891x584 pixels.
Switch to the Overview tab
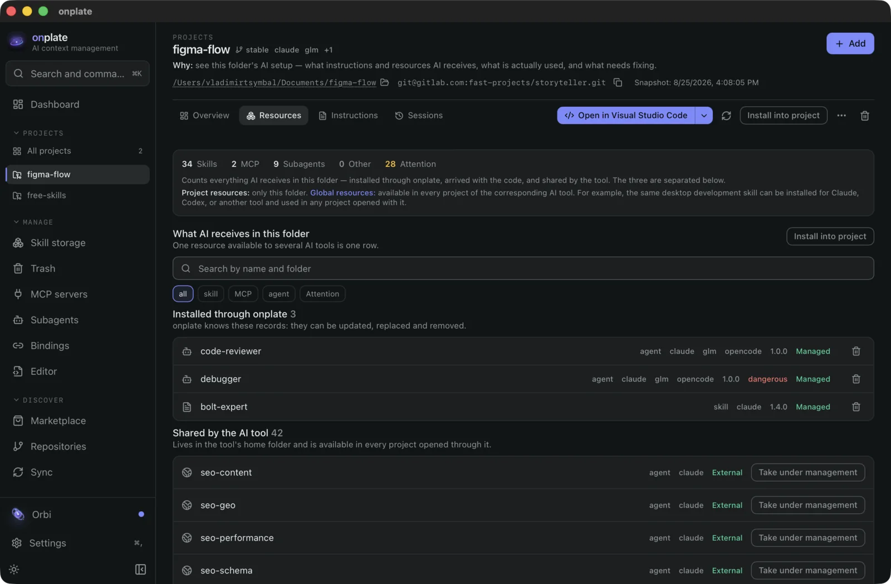click(204, 116)
